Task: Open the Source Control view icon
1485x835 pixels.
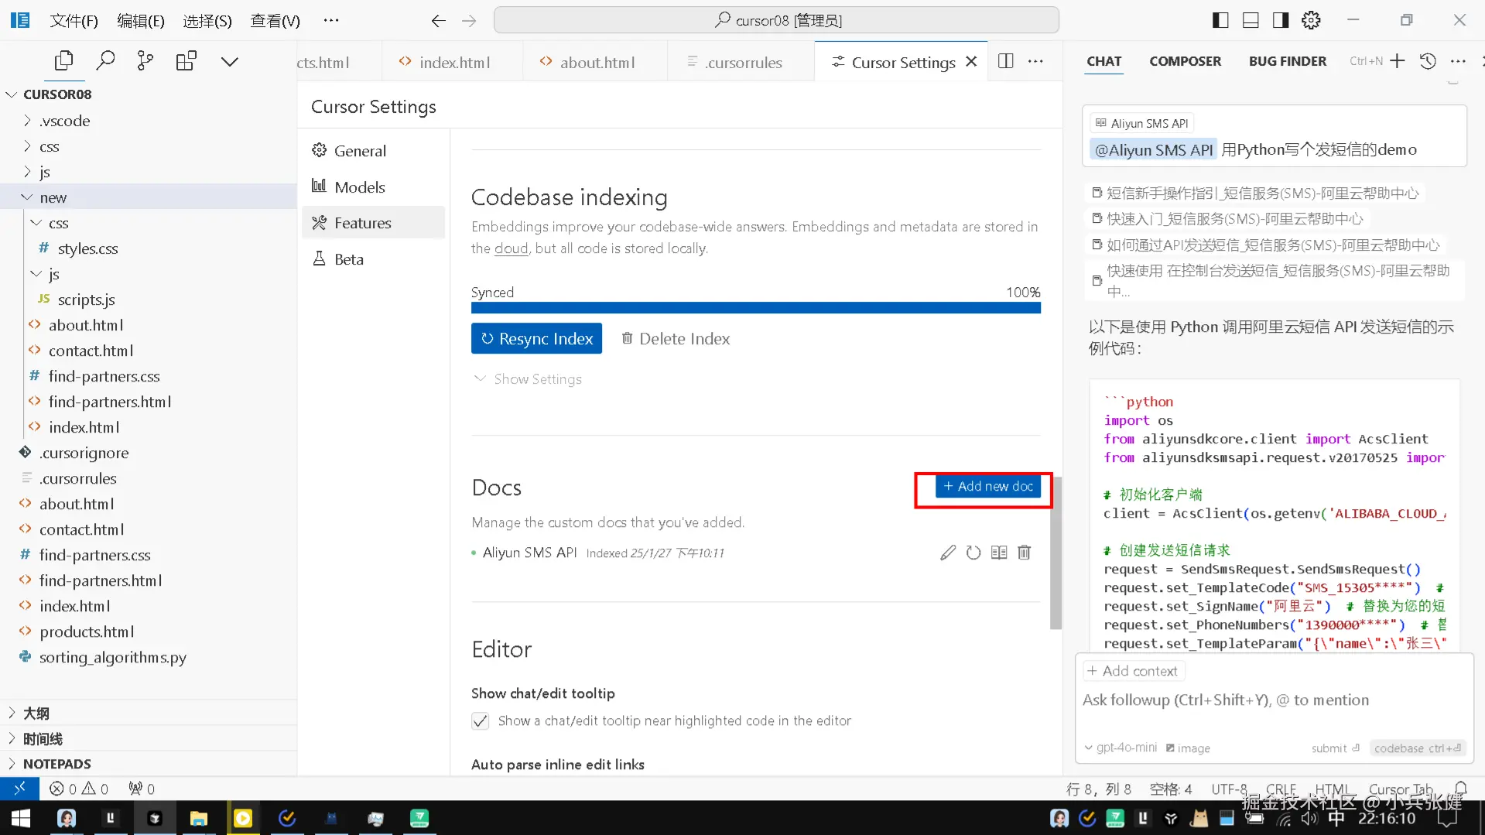Action: 145,61
